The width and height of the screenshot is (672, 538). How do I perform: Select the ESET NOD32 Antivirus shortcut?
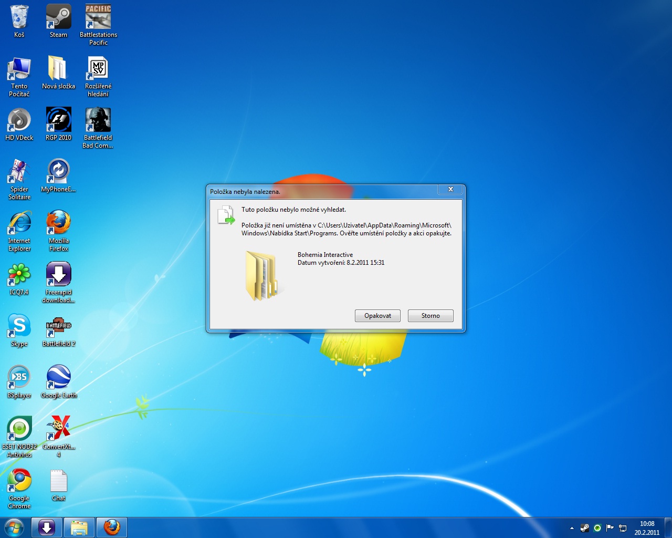[x=19, y=437]
